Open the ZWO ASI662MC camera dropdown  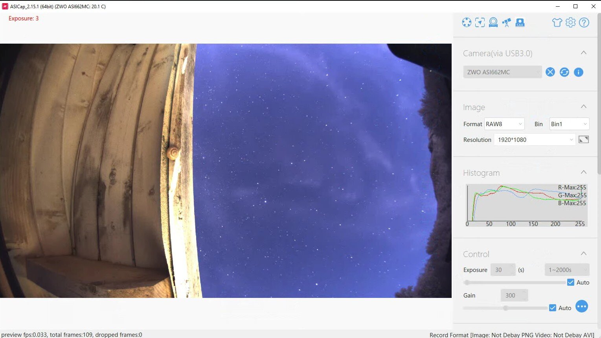(502, 72)
